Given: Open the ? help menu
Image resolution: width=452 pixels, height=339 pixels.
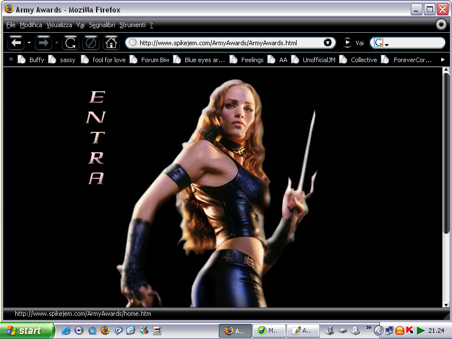Looking at the screenshot, I should tap(151, 25).
